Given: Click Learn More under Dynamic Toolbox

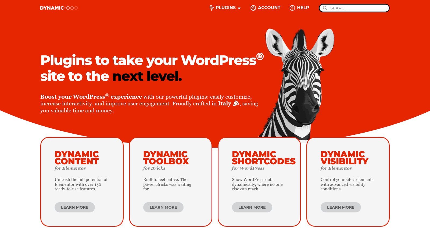Looking at the screenshot, I should coord(163,207).
